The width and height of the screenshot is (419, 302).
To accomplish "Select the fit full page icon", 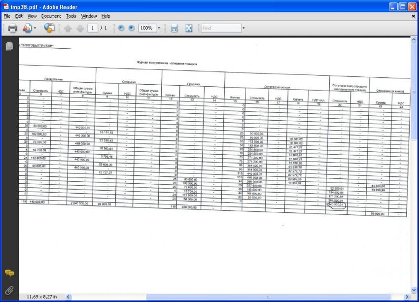I will pos(188,29).
